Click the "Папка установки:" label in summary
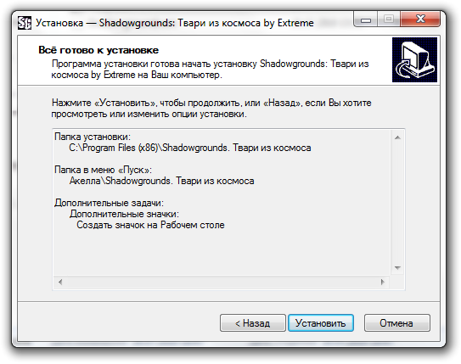This screenshot has width=461, height=364. [93, 137]
